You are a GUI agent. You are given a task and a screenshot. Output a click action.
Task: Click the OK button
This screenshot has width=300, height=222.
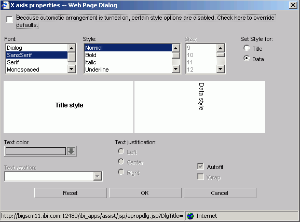(x=145, y=193)
